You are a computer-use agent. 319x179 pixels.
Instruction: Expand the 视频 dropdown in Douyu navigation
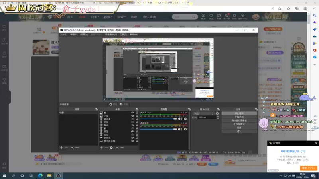[x=108, y=17]
